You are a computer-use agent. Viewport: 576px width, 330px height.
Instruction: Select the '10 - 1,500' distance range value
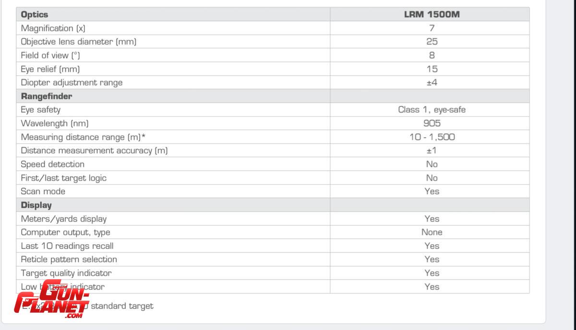click(432, 137)
